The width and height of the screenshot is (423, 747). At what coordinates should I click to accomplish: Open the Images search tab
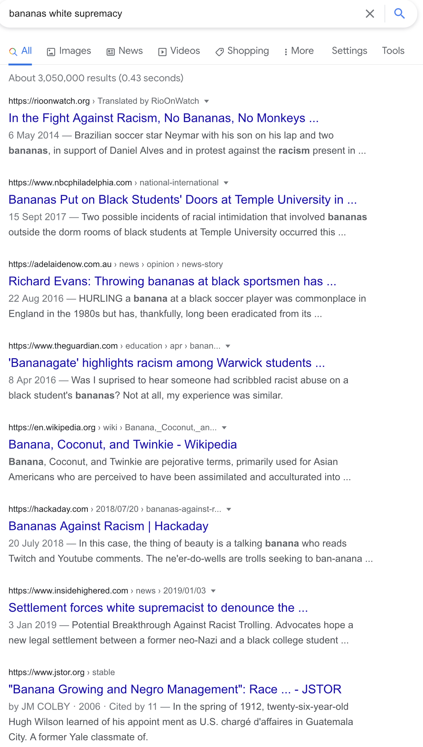click(x=69, y=51)
